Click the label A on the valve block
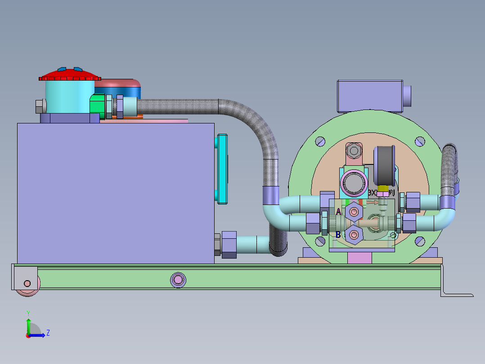 tap(338, 212)
